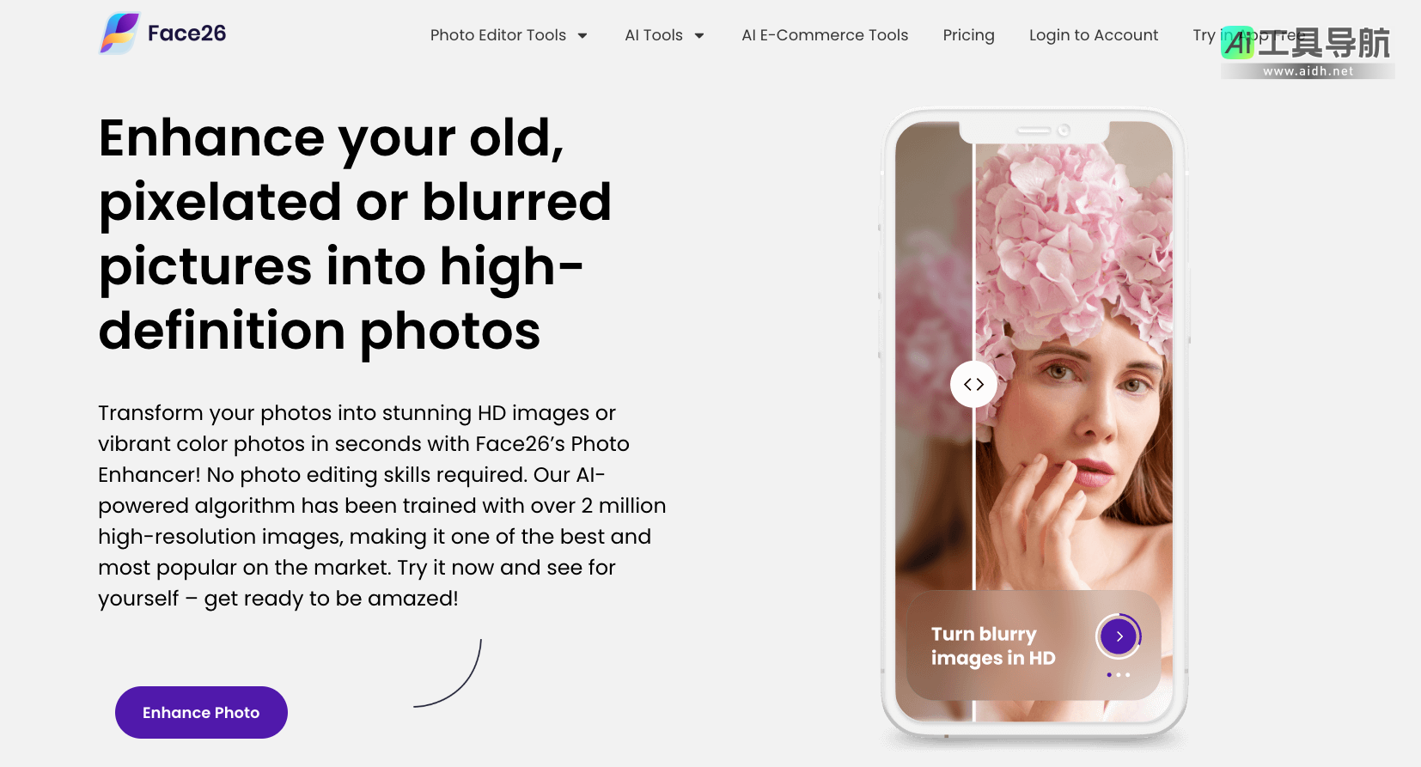The image size is (1421, 767).
Task: Click the Face26 colorful logo icon
Action: point(119,33)
